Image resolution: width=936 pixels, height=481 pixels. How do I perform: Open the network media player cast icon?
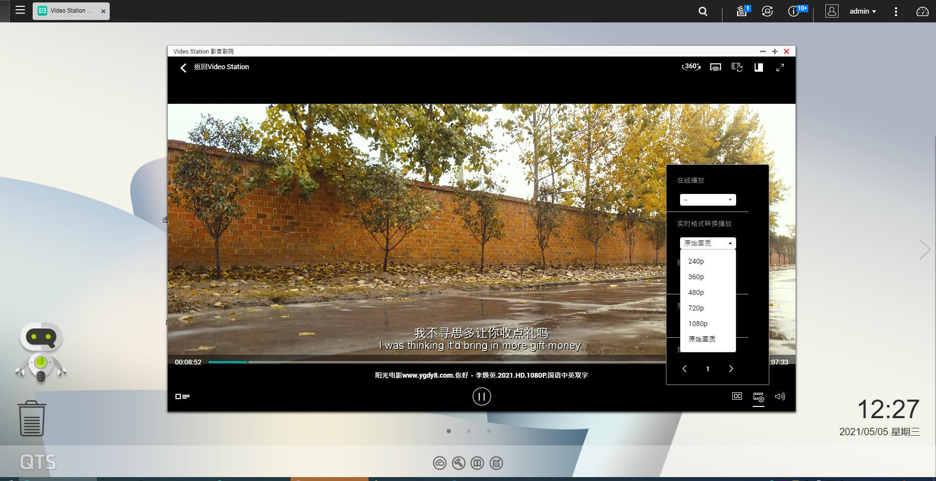715,67
